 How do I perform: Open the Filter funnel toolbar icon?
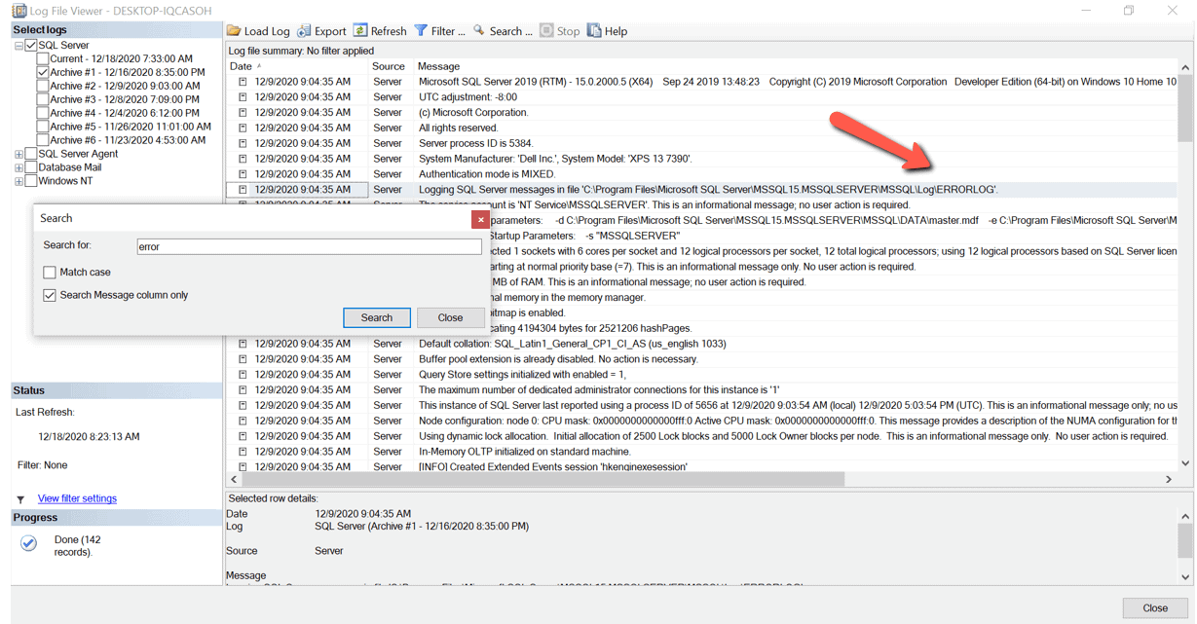pos(421,31)
